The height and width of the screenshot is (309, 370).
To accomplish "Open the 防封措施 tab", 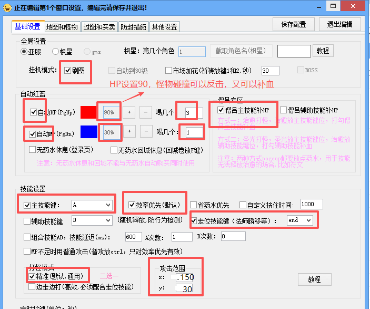I will [134, 26].
